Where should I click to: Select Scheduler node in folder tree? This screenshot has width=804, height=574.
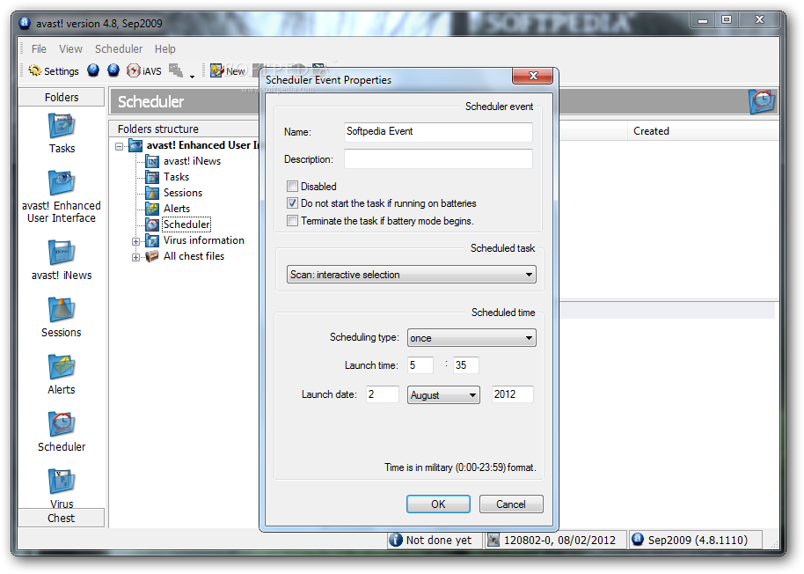[186, 224]
